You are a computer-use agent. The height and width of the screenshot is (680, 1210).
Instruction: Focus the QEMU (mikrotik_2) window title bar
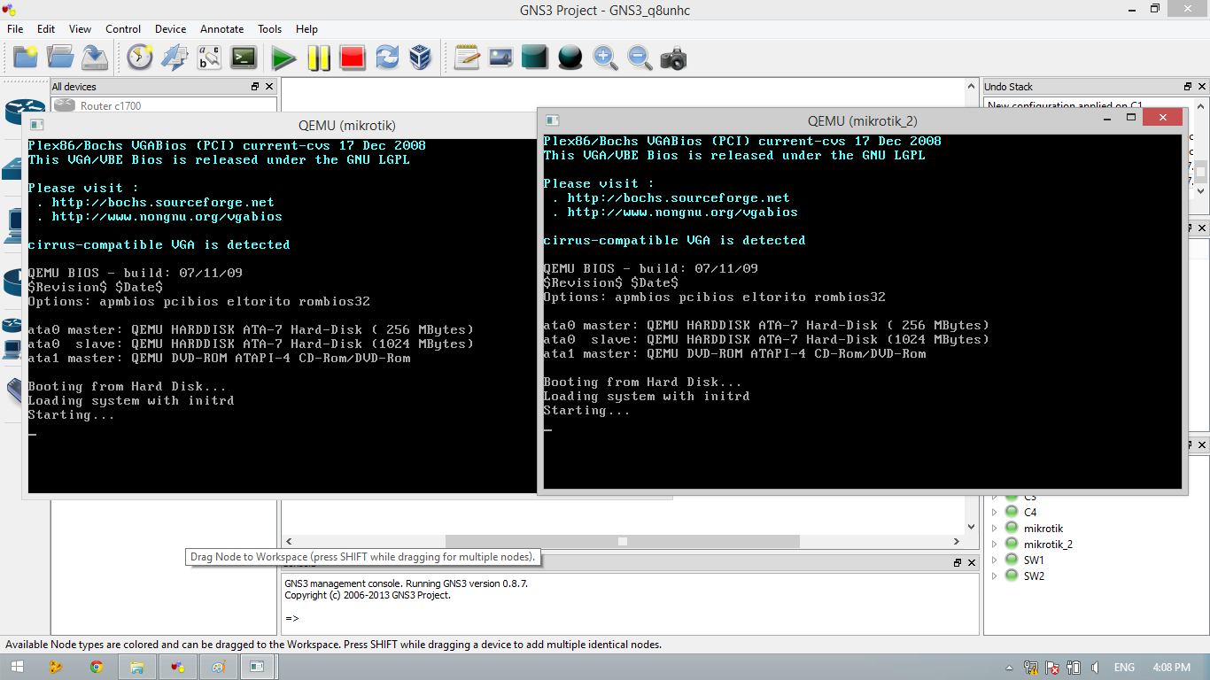[862, 120]
